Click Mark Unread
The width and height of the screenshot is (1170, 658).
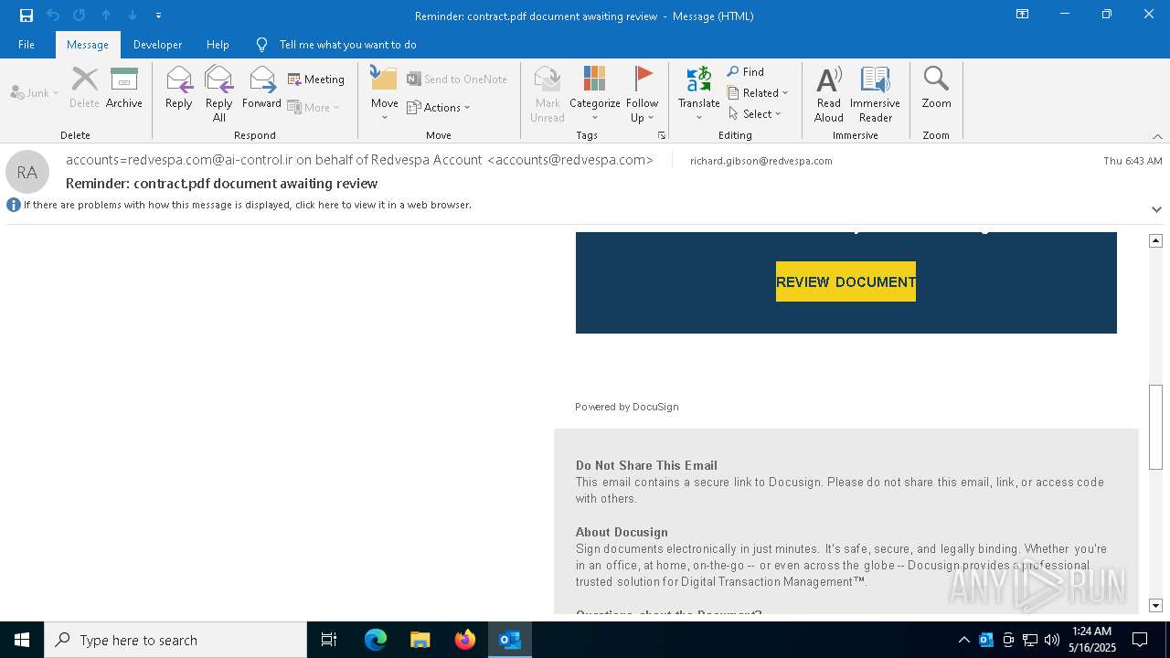tap(548, 93)
